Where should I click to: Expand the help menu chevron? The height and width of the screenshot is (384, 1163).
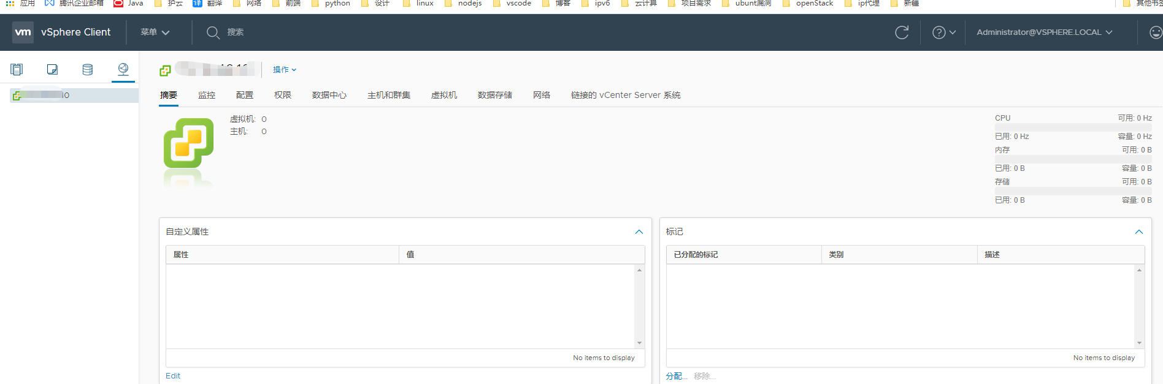953,32
